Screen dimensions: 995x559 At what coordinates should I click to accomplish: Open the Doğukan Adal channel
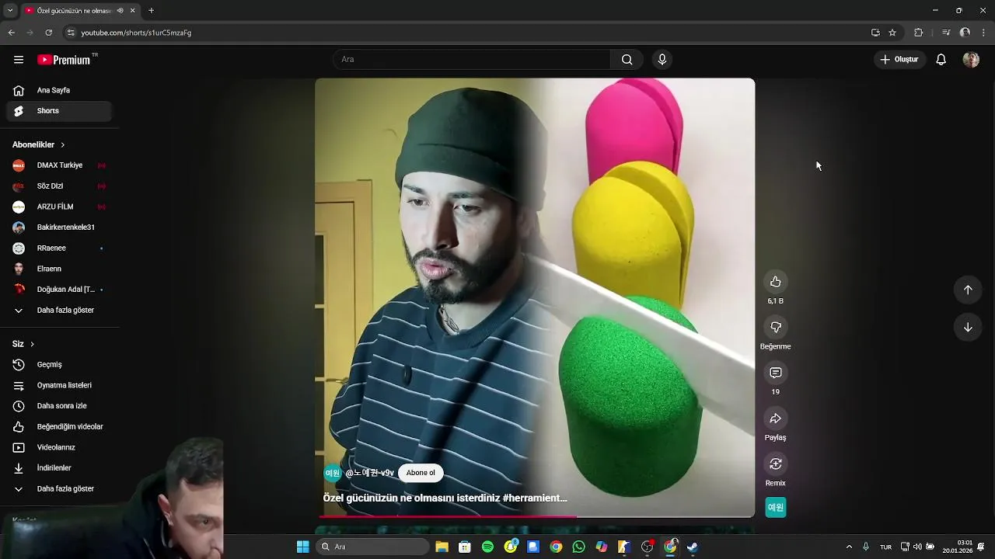[59, 290]
